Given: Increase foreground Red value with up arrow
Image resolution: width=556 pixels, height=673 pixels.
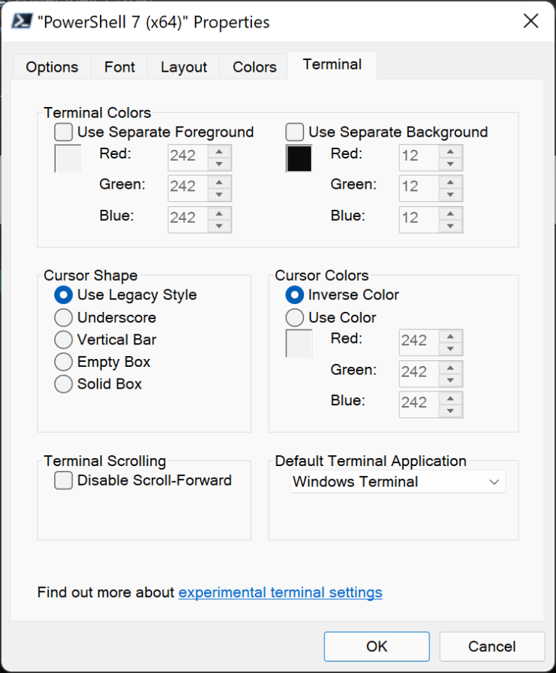Looking at the screenshot, I should [x=219, y=150].
